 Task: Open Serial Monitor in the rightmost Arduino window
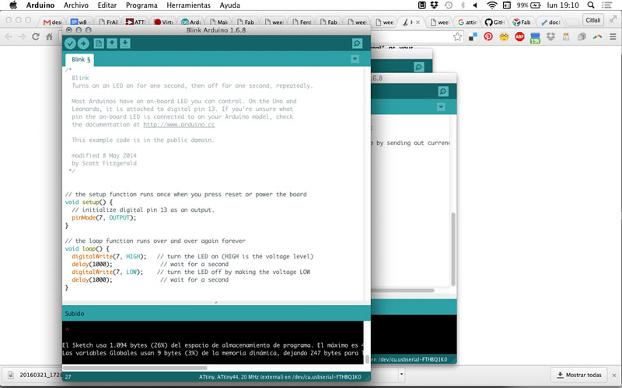(x=443, y=92)
